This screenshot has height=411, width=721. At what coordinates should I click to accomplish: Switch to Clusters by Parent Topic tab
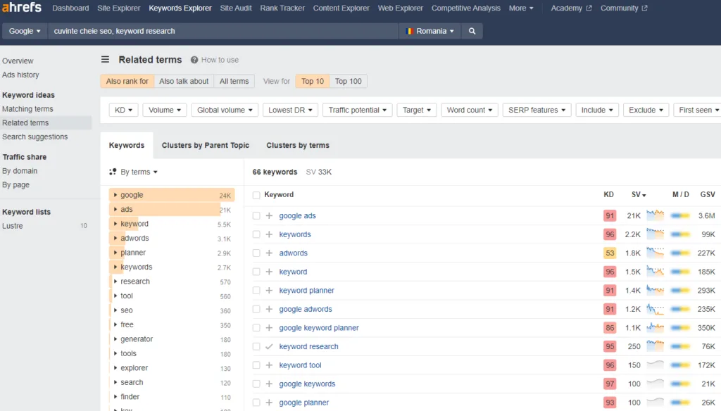click(205, 145)
